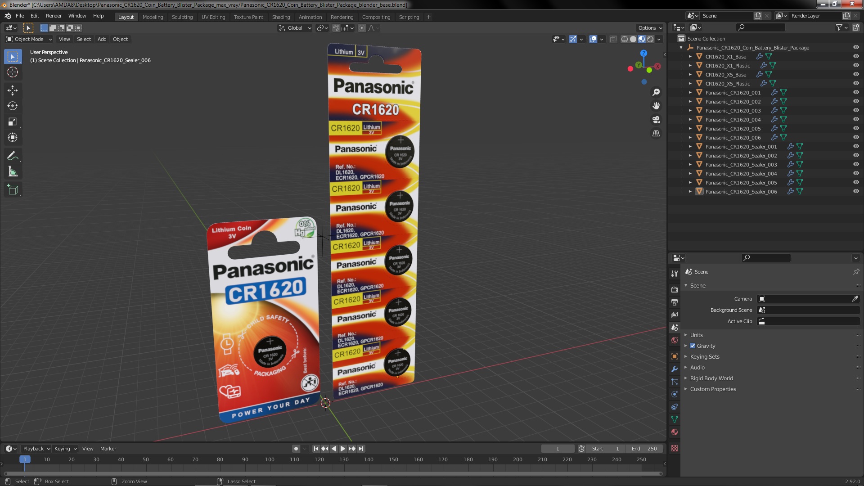
Task: Switch to wireframe viewport shading
Action: tap(624, 39)
